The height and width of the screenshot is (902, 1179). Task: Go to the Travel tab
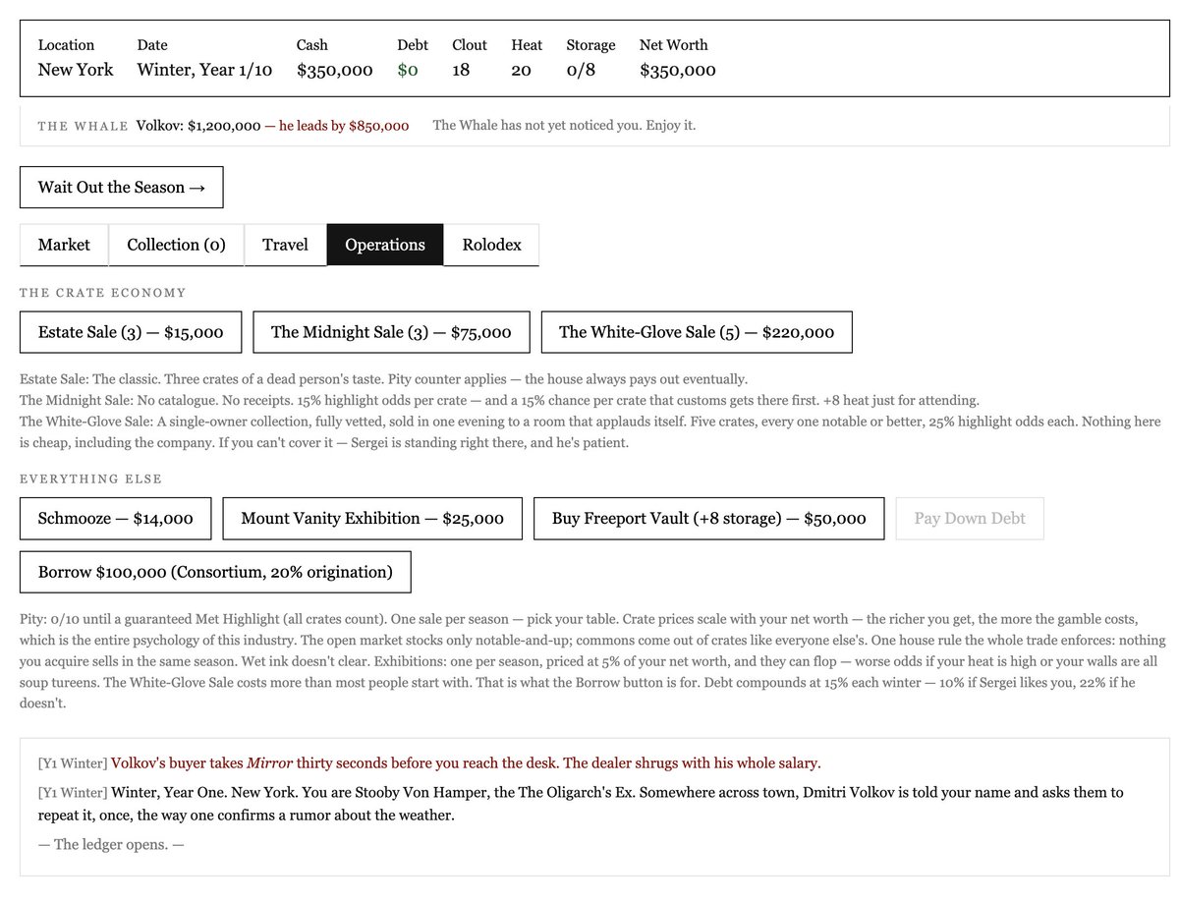[285, 245]
